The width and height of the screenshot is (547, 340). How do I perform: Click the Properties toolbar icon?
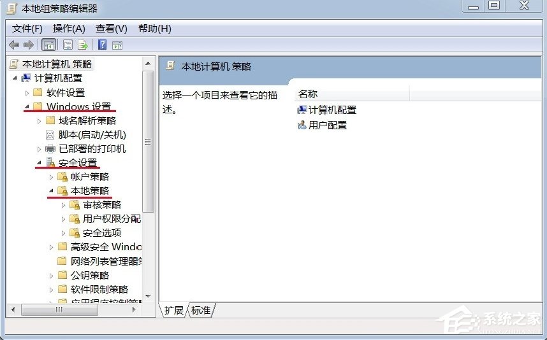[x=68, y=45]
